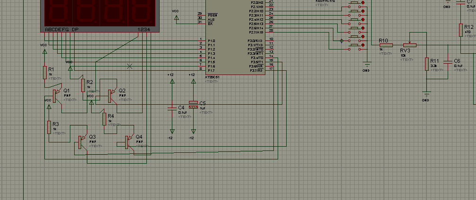Click the +12 terminal above C4
Viewport: 476px width, 200px height.
[x=172, y=81]
